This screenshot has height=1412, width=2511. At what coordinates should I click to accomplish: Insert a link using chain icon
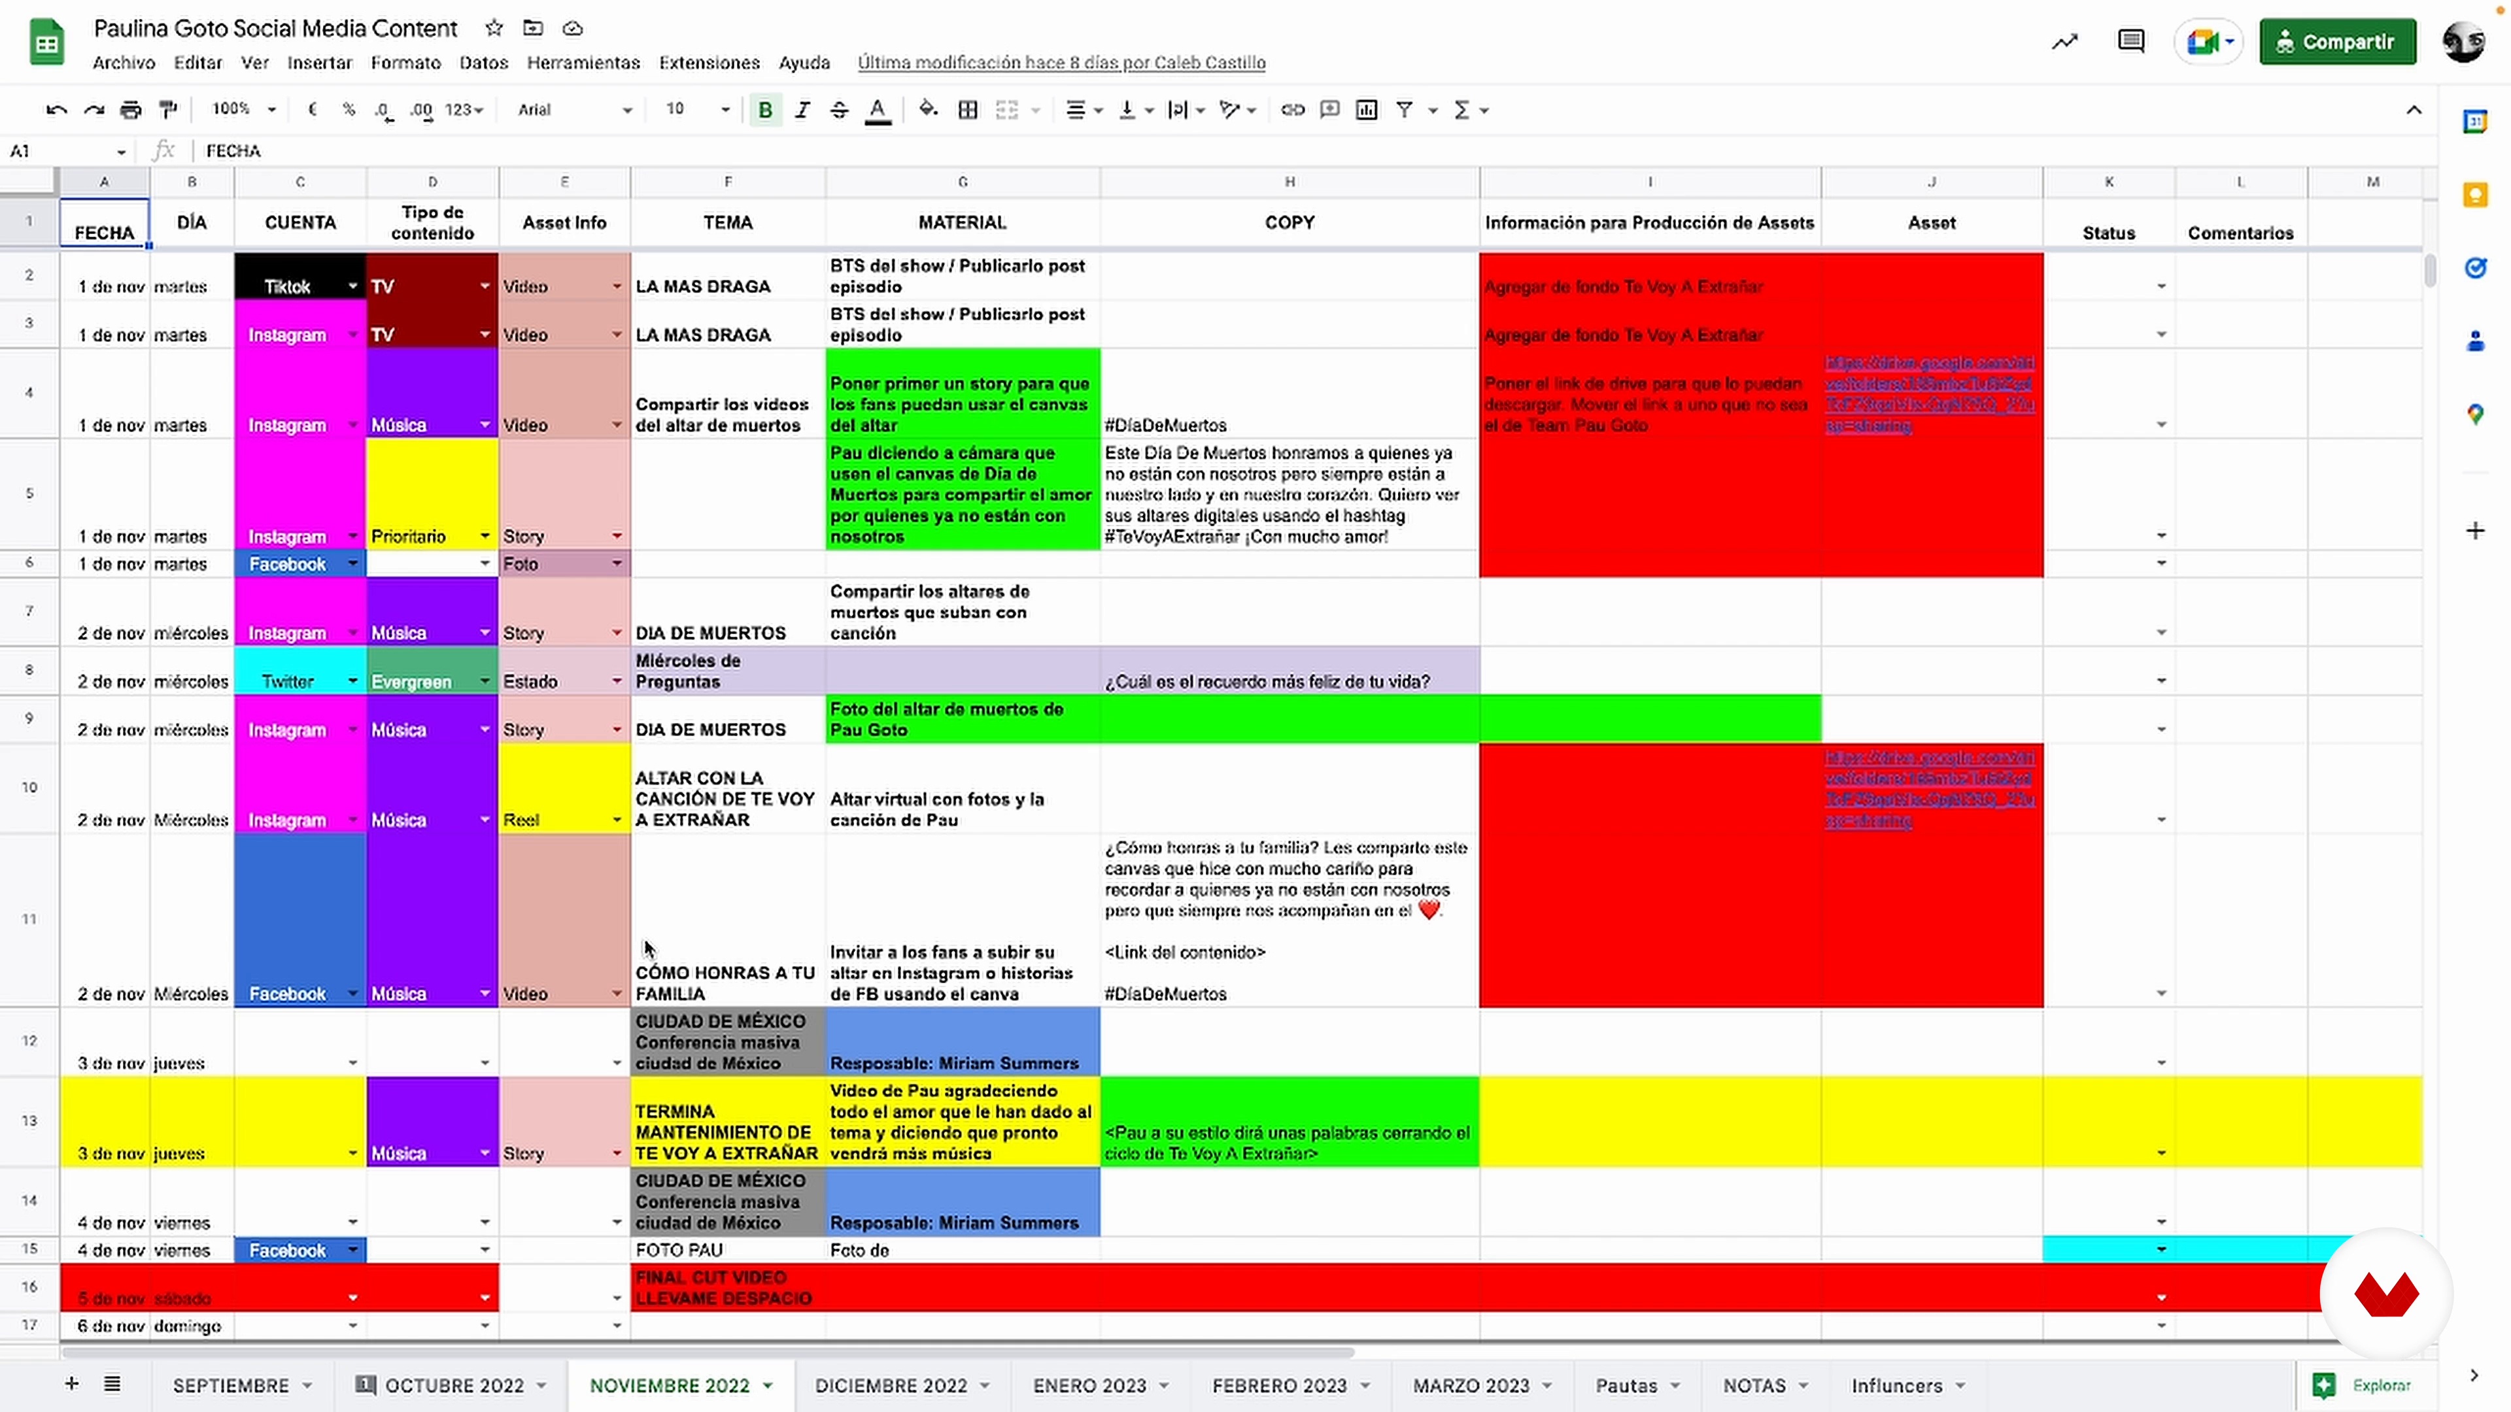[1293, 110]
